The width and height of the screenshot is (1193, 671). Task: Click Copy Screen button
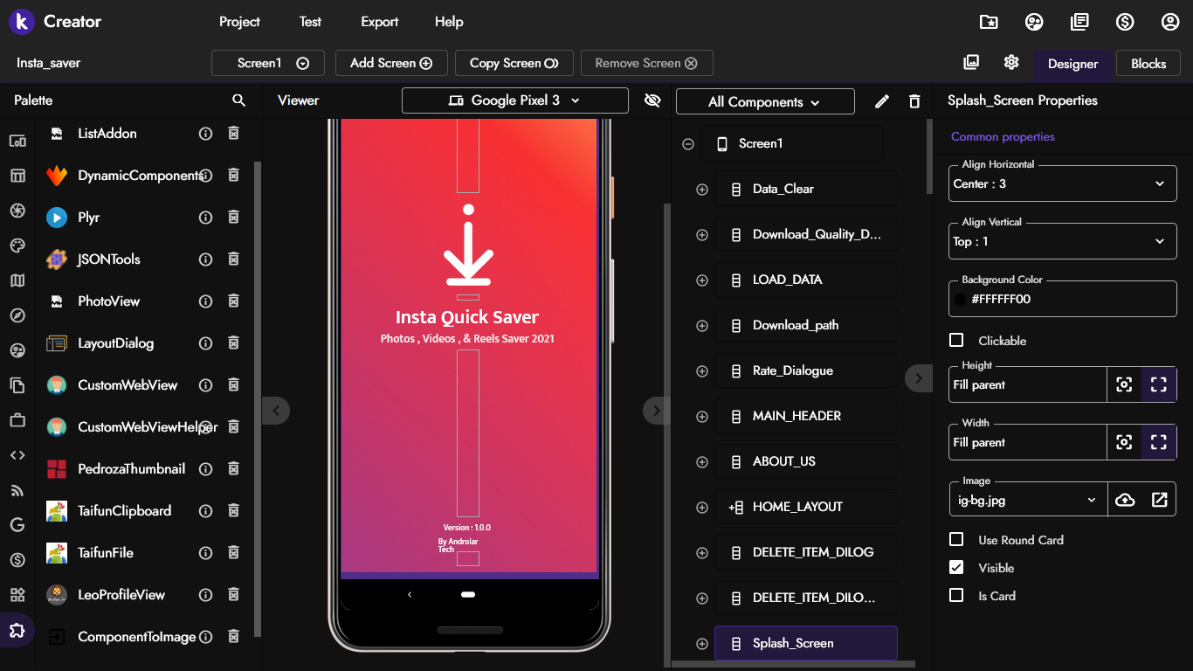(514, 63)
